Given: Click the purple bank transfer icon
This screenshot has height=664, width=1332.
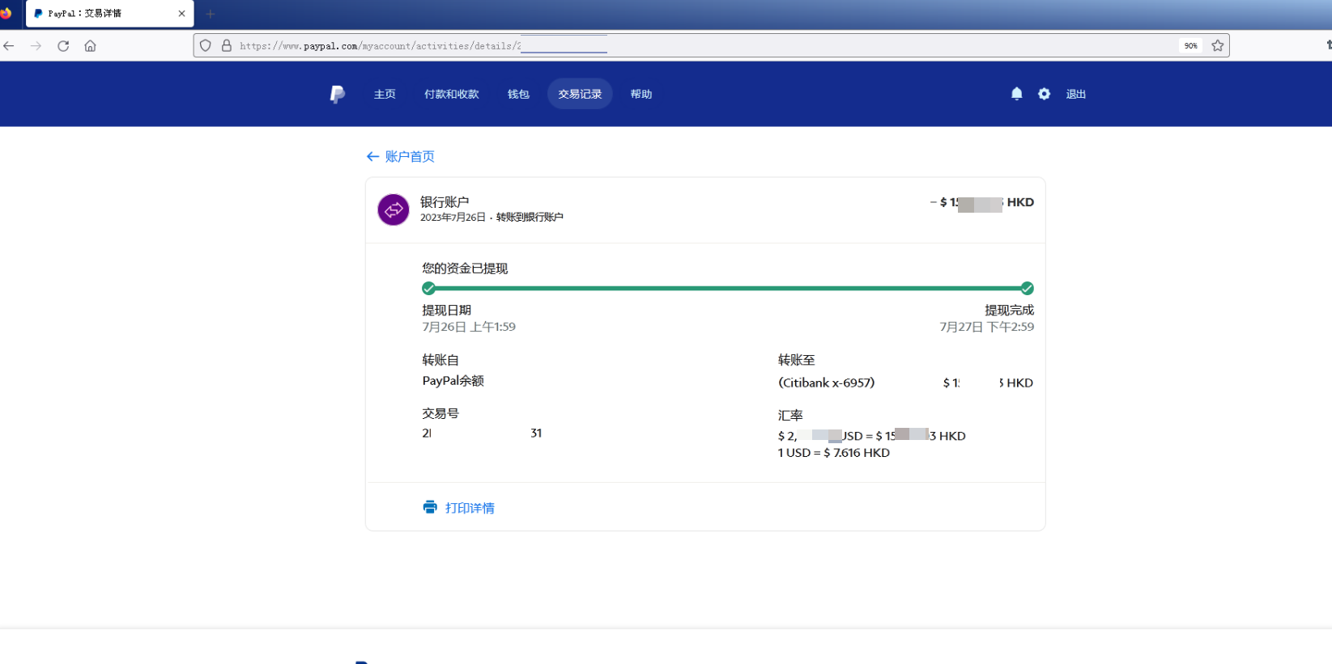Looking at the screenshot, I should click(394, 209).
